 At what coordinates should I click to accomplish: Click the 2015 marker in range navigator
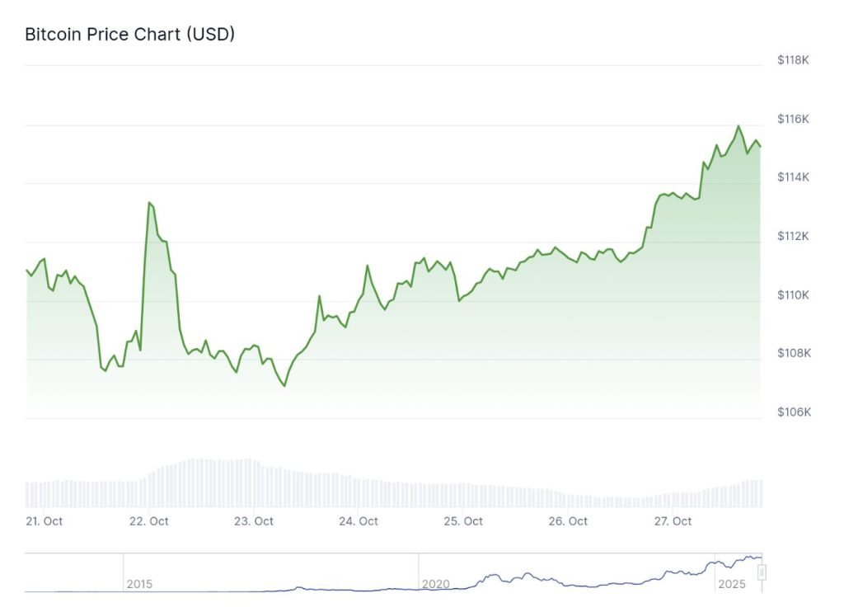(x=139, y=584)
